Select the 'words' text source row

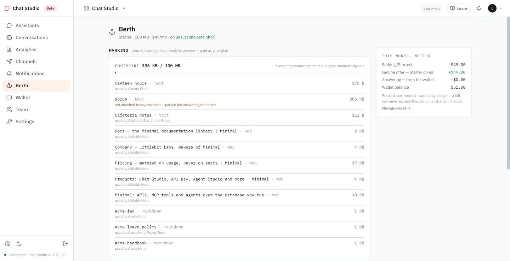[239, 102]
